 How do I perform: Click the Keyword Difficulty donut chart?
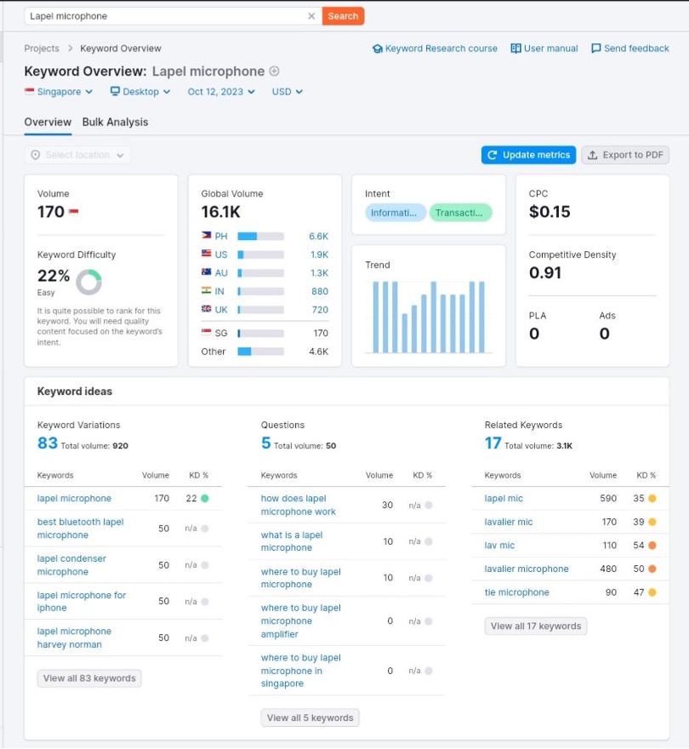point(88,282)
